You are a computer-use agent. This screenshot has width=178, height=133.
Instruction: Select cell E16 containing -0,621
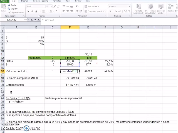click(88, 71)
